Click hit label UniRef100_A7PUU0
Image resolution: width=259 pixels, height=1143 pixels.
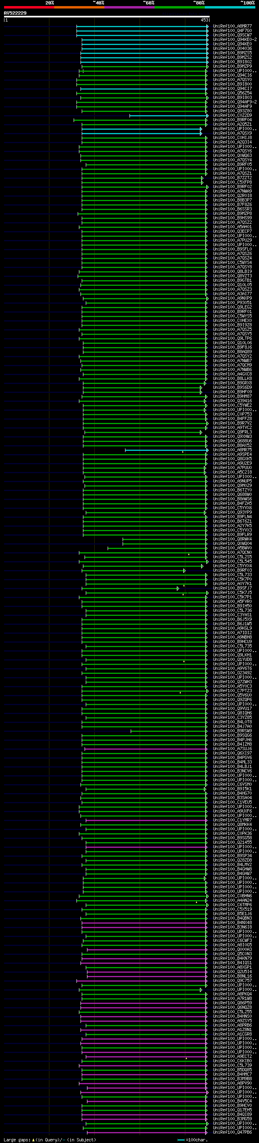click(x=232, y=467)
